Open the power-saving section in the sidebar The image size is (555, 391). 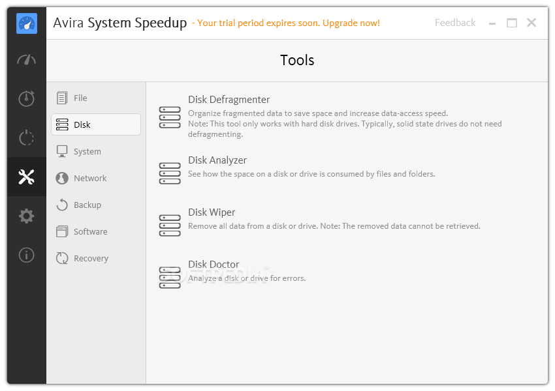pyautogui.click(x=27, y=138)
